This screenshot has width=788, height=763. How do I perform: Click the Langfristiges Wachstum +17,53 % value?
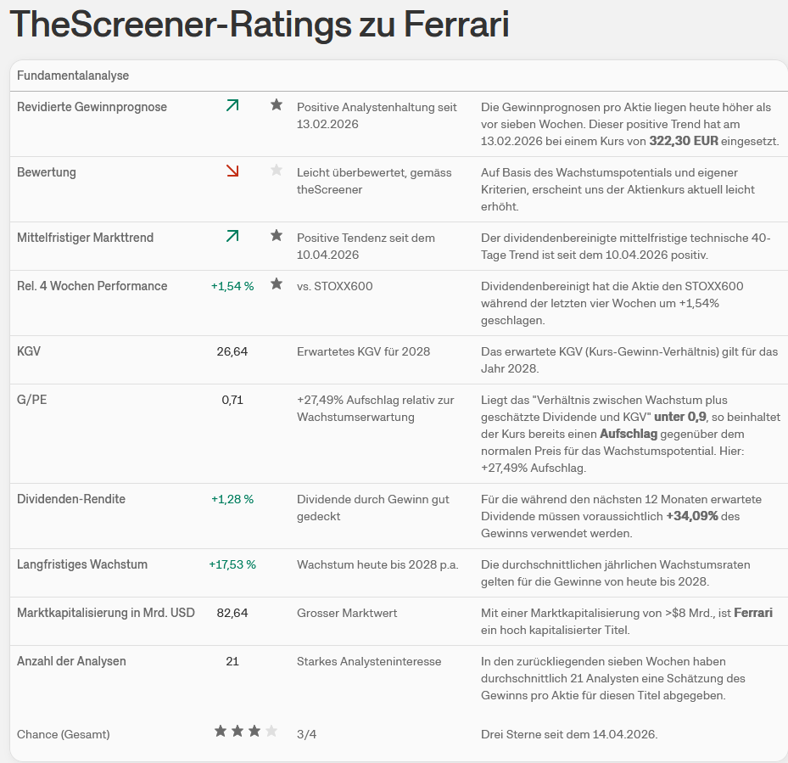coord(232,564)
